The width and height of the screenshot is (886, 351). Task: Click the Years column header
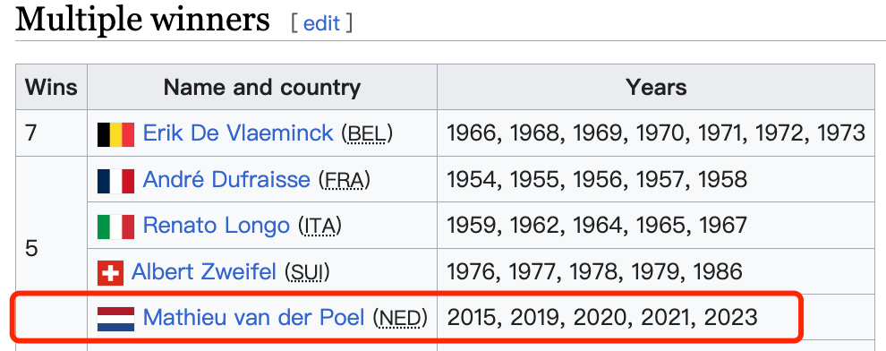(656, 87)
